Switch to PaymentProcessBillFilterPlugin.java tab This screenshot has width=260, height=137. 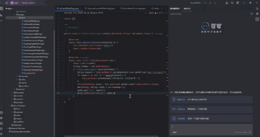pos(101,8)
